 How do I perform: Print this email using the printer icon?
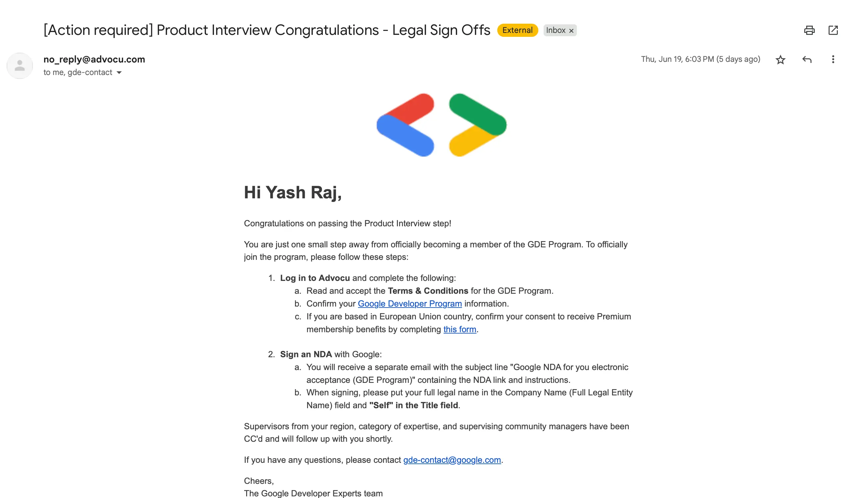[x=809, y=30]
